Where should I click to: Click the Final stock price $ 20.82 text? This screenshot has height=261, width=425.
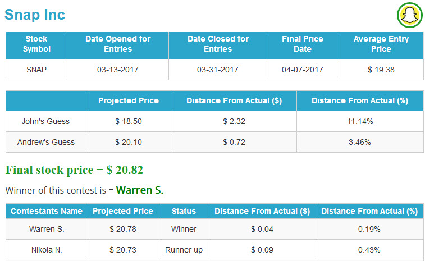[74, 170]
